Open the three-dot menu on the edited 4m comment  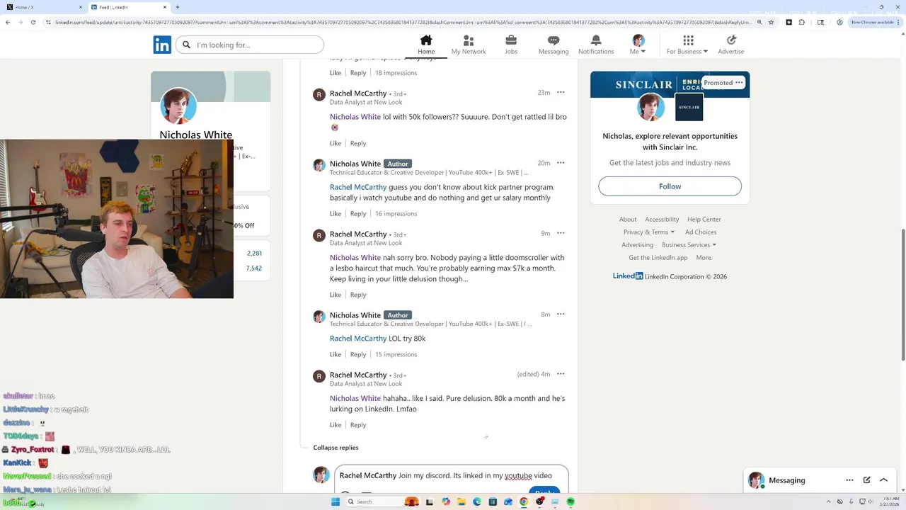point(561,373)
